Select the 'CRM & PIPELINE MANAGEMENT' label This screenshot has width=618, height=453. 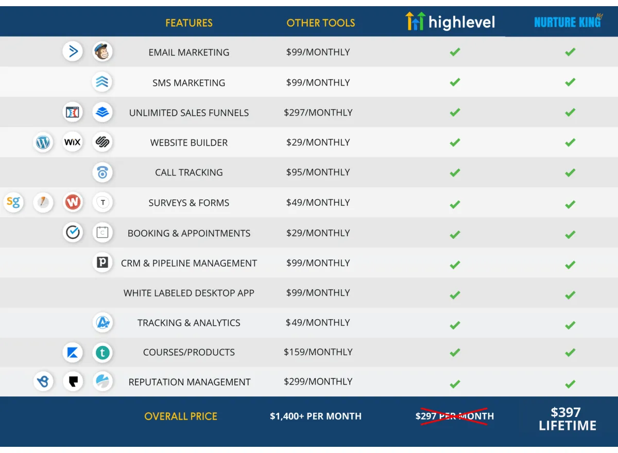(189, 263)
